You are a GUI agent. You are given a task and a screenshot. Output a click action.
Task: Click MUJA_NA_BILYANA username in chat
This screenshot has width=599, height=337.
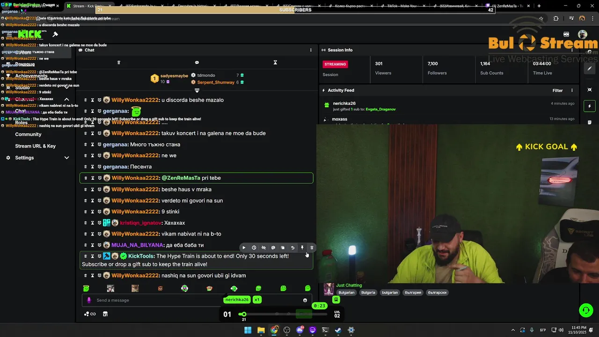click(138, 245)
